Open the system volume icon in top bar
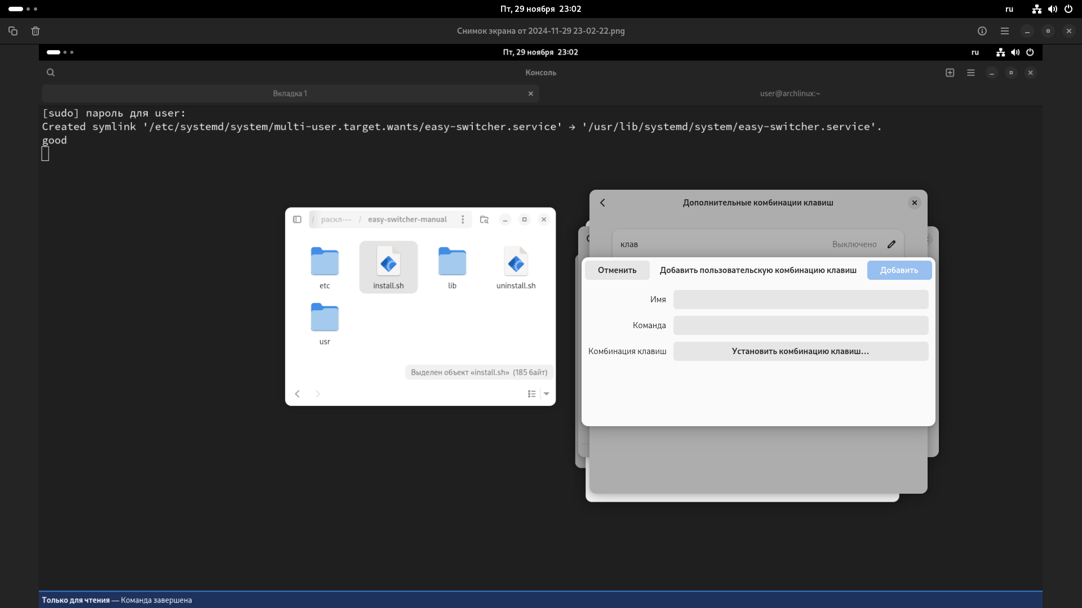 1052,9
